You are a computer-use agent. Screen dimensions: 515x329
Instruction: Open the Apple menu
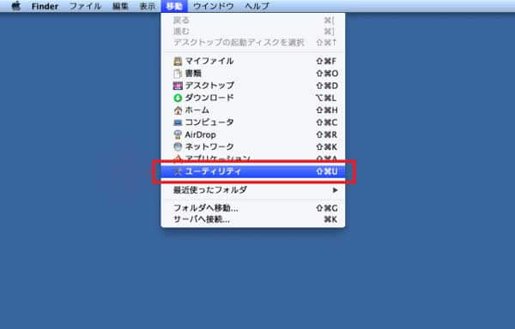15,6
